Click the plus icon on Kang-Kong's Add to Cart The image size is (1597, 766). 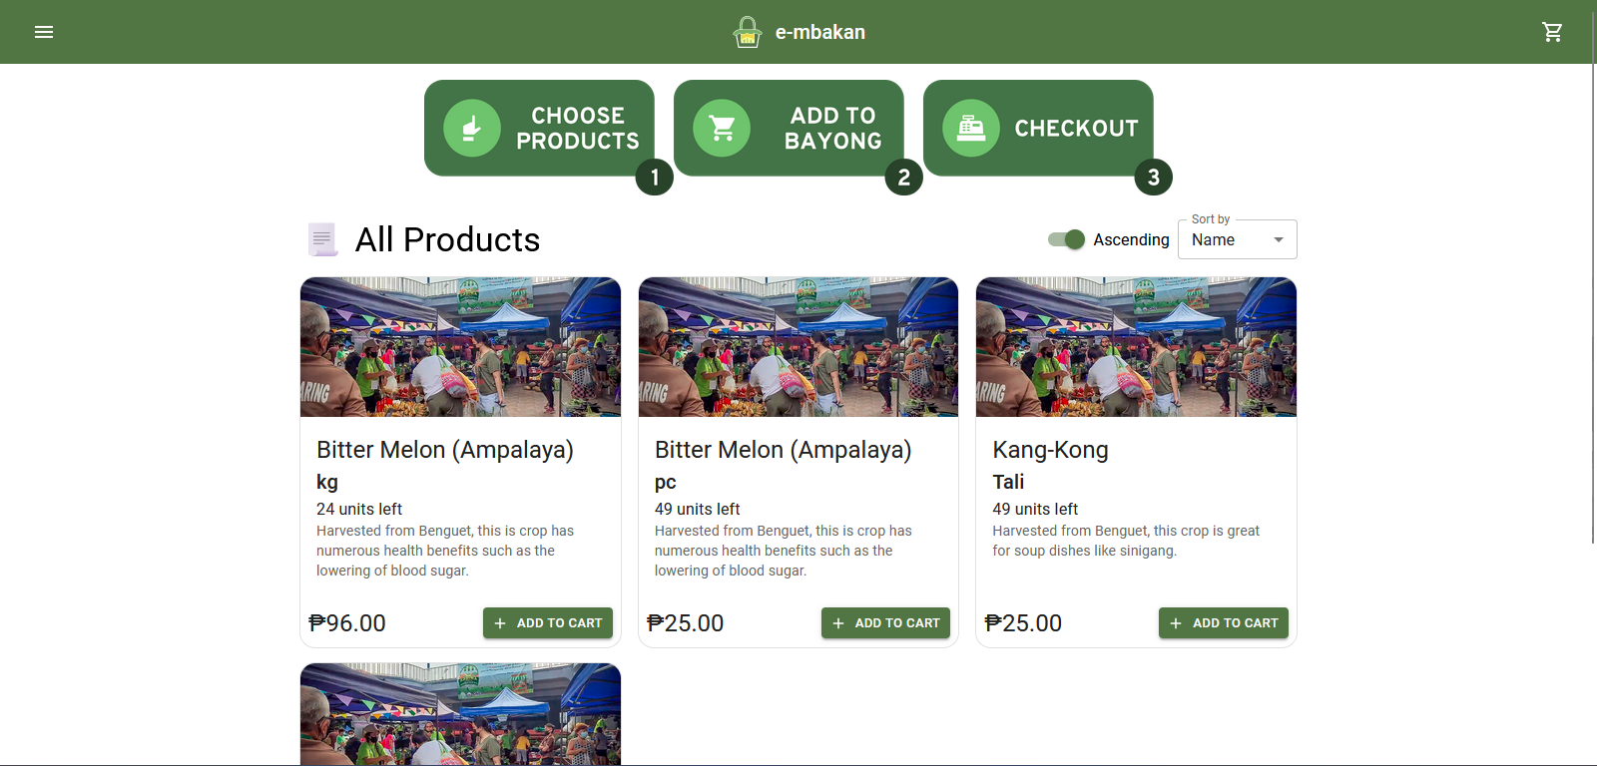(x=1176, y=622)
